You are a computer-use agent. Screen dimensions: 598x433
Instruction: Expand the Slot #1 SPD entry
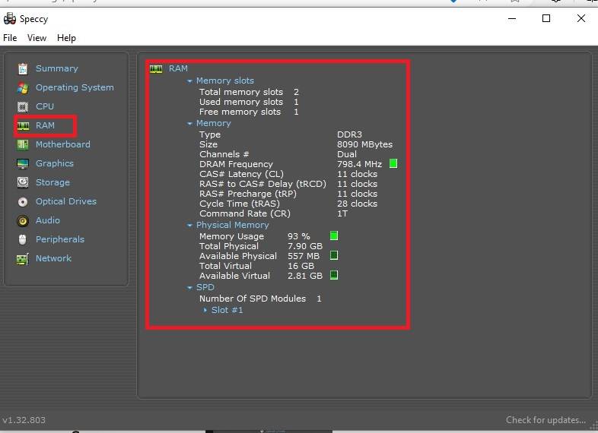pyautogui.click(x=205, y=310)
